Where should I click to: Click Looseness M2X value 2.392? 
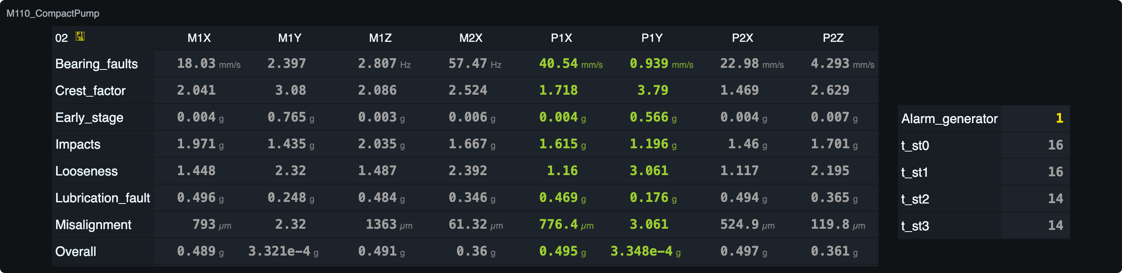click(x=468, y=171)
